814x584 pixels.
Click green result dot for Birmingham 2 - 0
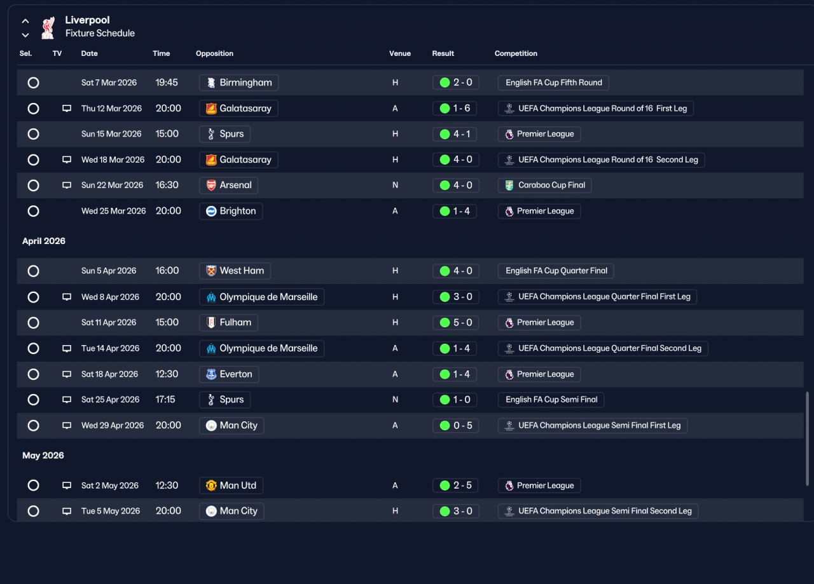tap(445, 83)
